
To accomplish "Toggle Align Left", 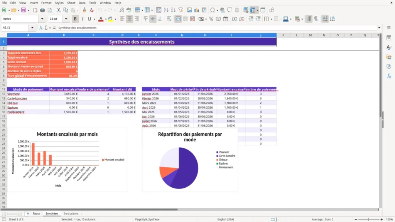I will click(x=122, y=19).
